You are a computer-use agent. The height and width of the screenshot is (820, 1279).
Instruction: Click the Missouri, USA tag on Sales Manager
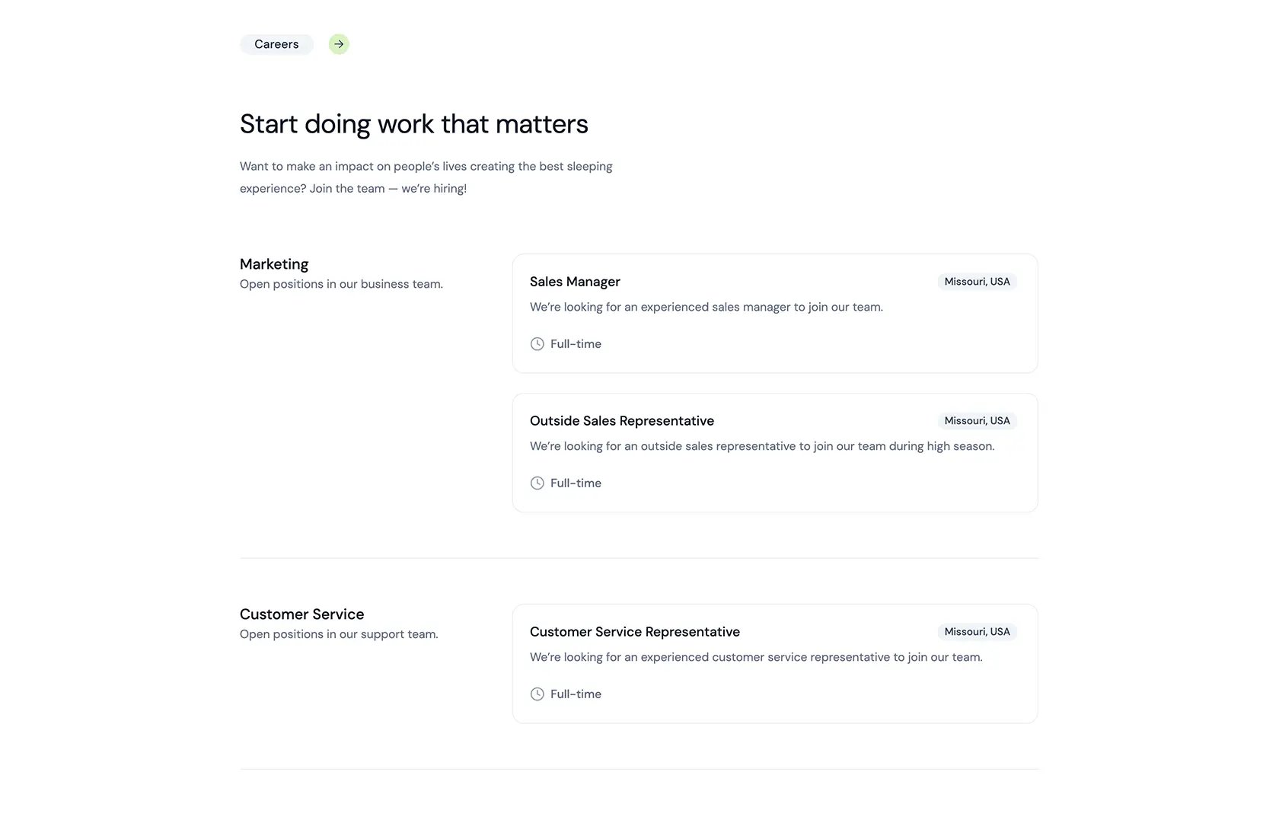point(977,282)
